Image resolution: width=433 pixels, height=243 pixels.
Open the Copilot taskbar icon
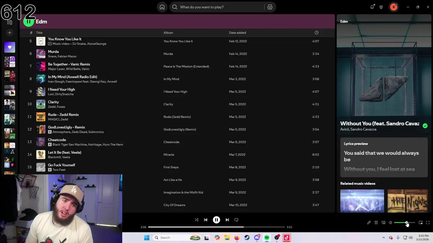[x=217, y=238]
